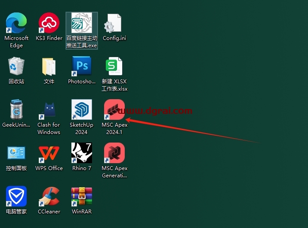Select the Rhino 7 shortcut icon

point(82,153)
